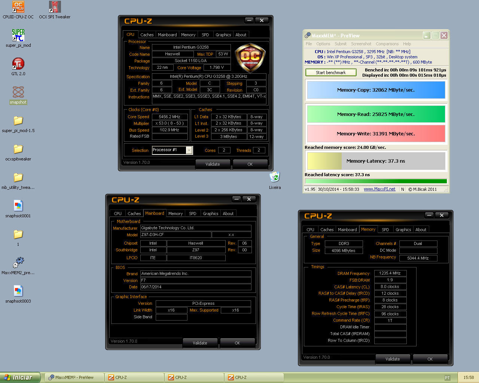The width and height of the screenshot is (479, 383).
Task: Click OK in the Mainboard CPU-Z window
Action: pyautogui.click(x=237, y=343)
